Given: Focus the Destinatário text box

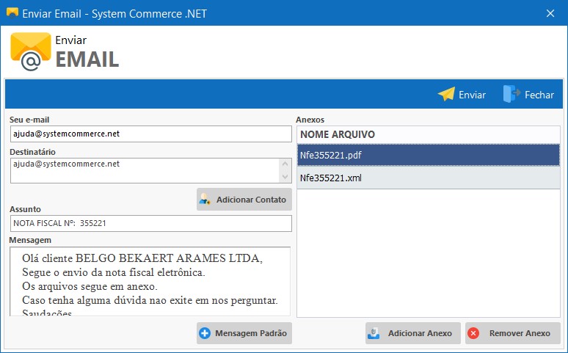Looking at the screenshot, I should (x=143, y=170).
